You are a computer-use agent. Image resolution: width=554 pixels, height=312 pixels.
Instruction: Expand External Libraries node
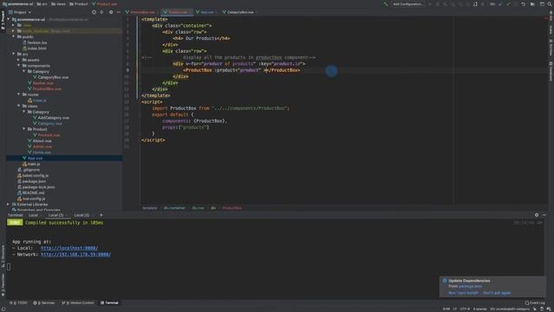pyautogui.click(x=8, y=205)
